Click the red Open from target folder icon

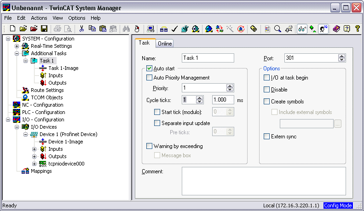(x=34, y=29)
